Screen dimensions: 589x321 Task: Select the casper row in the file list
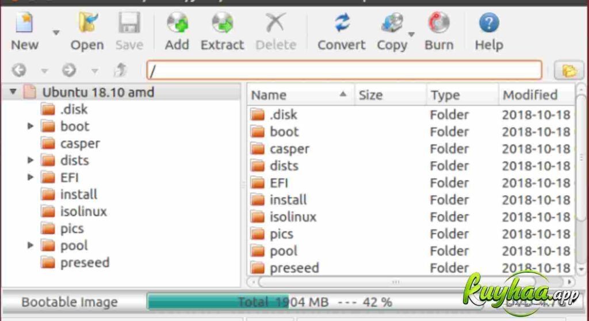coord(411,149)
